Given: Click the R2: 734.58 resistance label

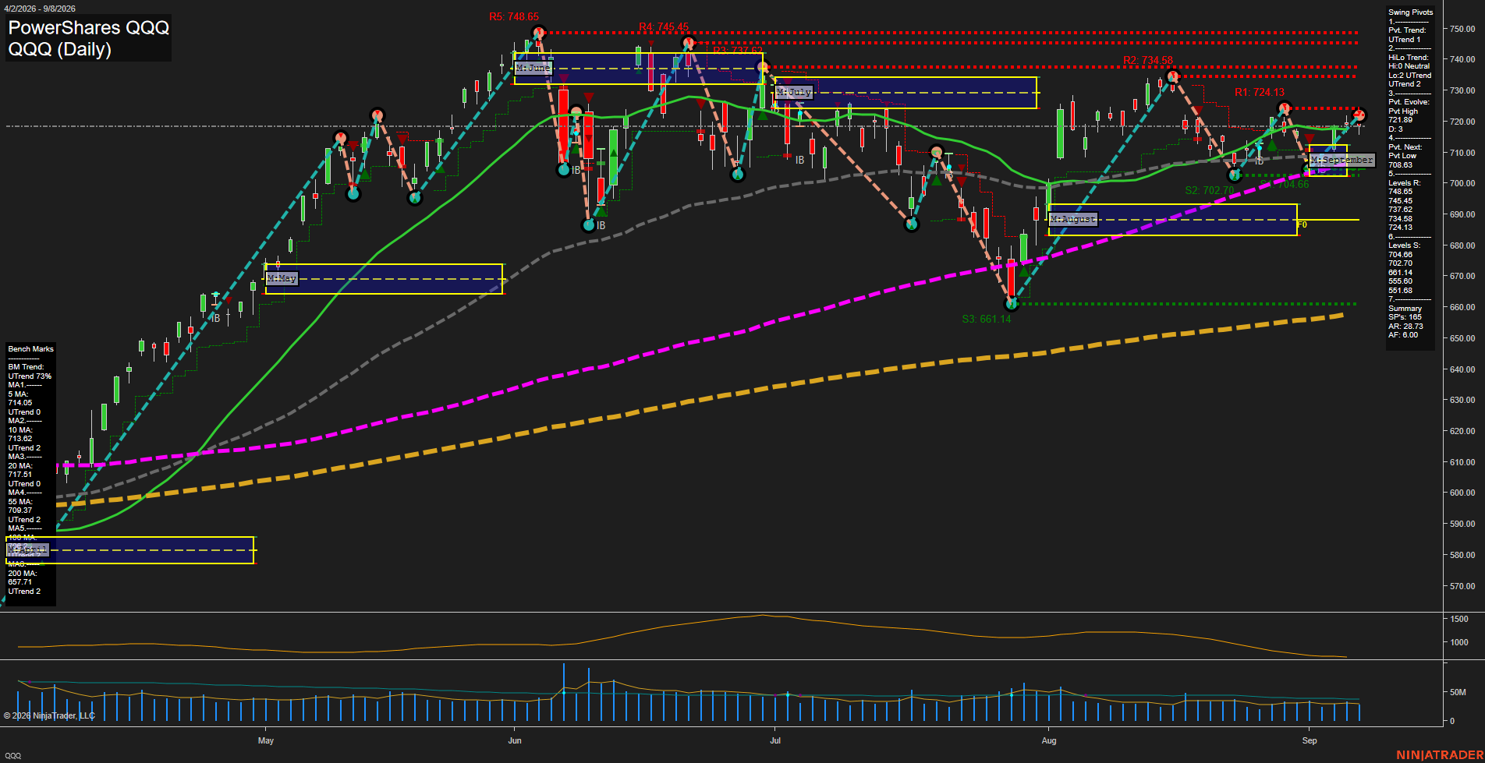Looking at the screenshot, I should click(x=1147, y=60).
